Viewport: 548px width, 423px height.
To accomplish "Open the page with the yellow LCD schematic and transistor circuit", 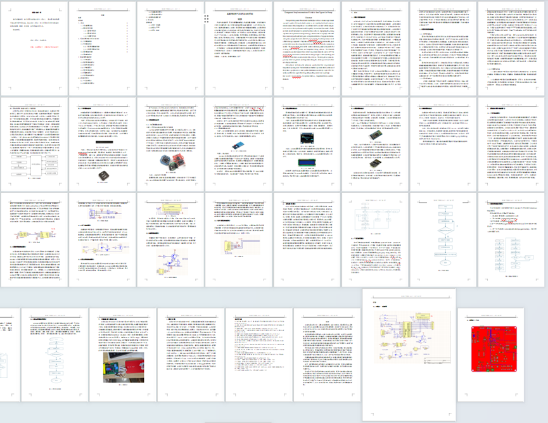I will pos(170,240).
